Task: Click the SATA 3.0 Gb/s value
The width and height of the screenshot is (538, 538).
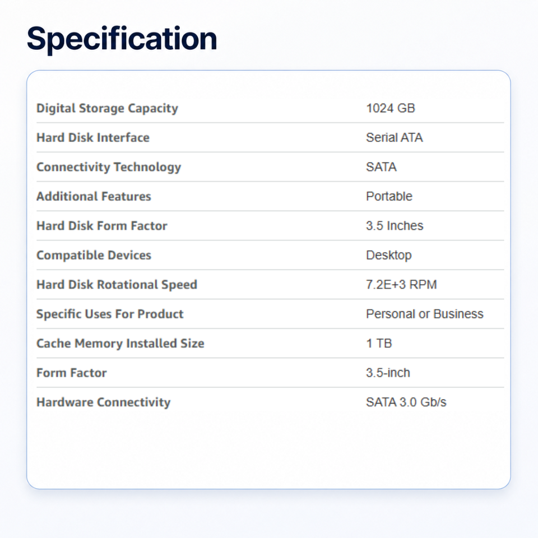Action: click(x=406, y=402)
